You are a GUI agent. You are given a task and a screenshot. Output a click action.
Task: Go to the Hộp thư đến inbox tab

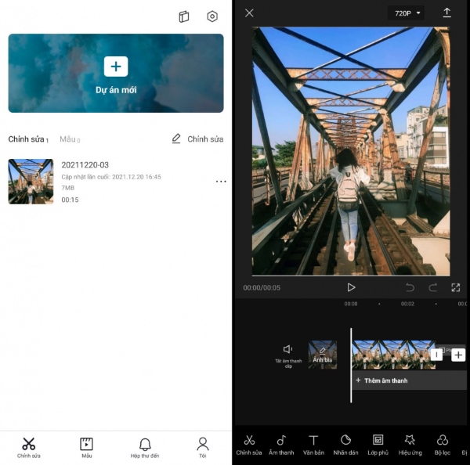(145, 447)
